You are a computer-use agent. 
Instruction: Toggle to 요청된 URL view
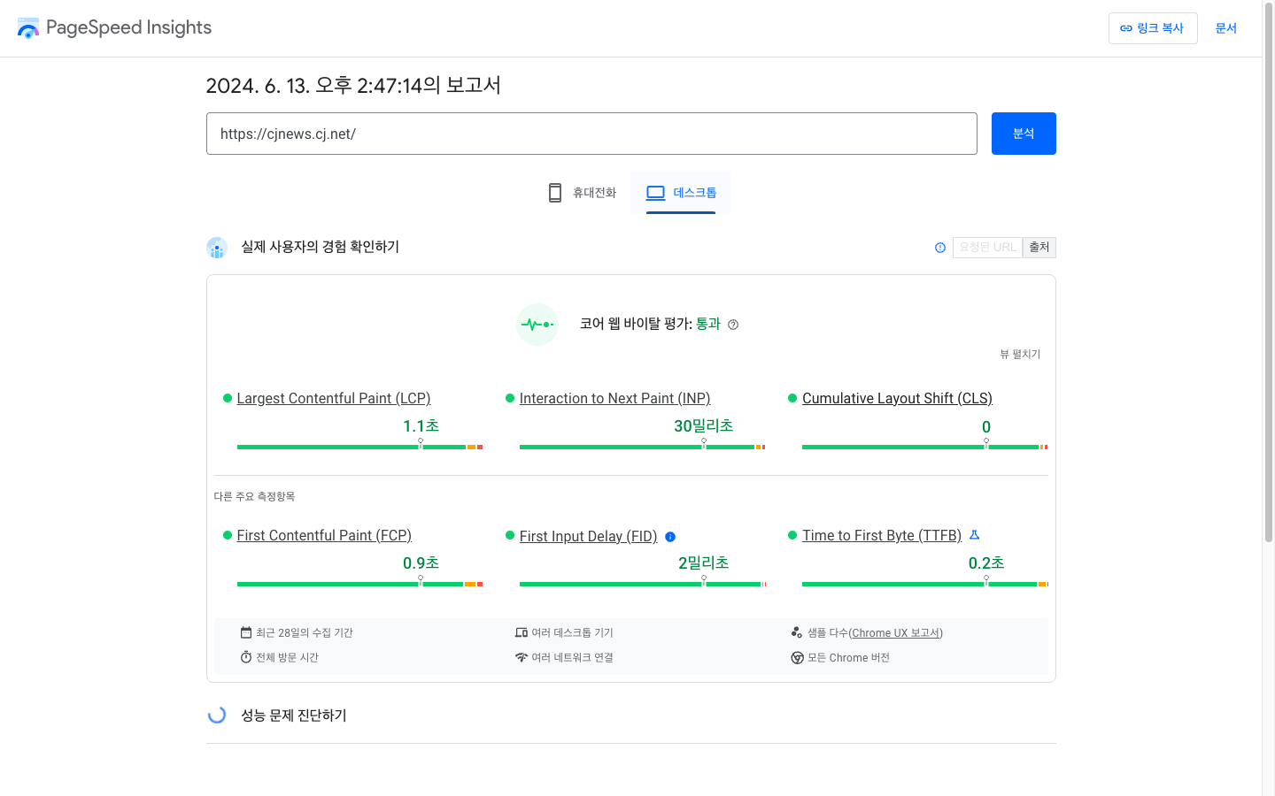[987, 248]
